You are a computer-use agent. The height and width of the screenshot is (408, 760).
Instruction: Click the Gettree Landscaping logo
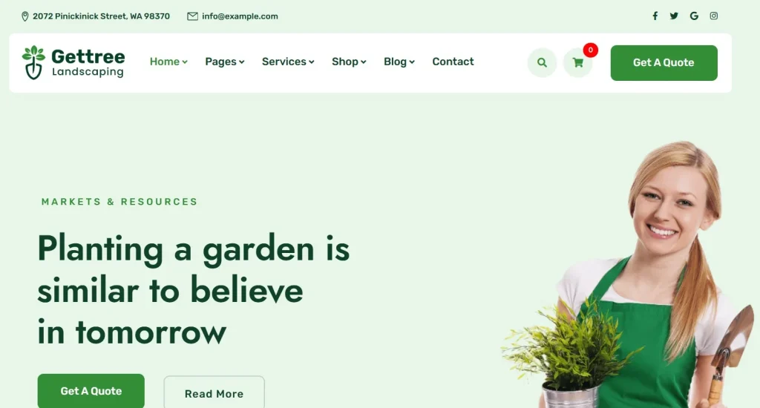click(73, 62)
